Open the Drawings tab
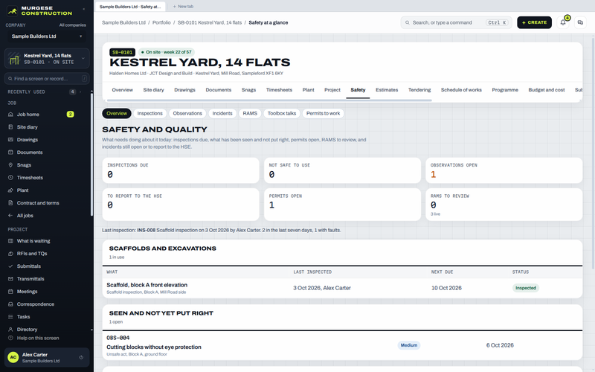Screen dimensions: 595x372 184,90
